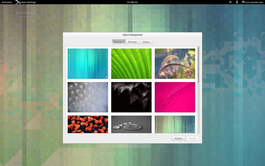Click the clock icon on teal wallpaper
The height and width of the screenshot is (166, 265).
click(107, 77)
